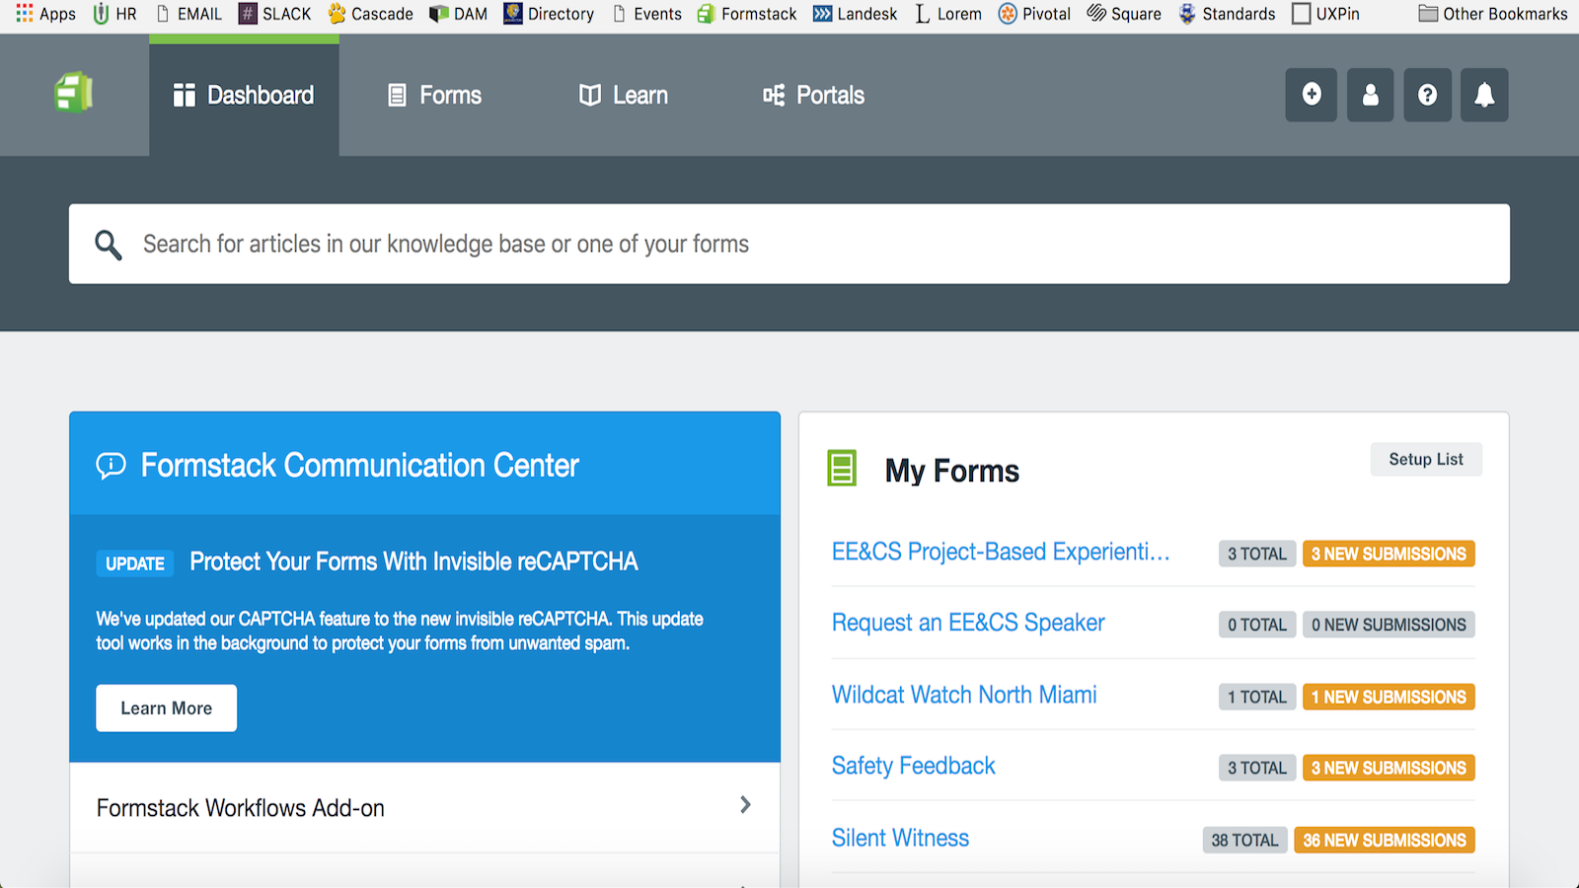Expand Formstack Workflows Add-on chevron
The image size is (1579, 888).
tap(745, 805)
